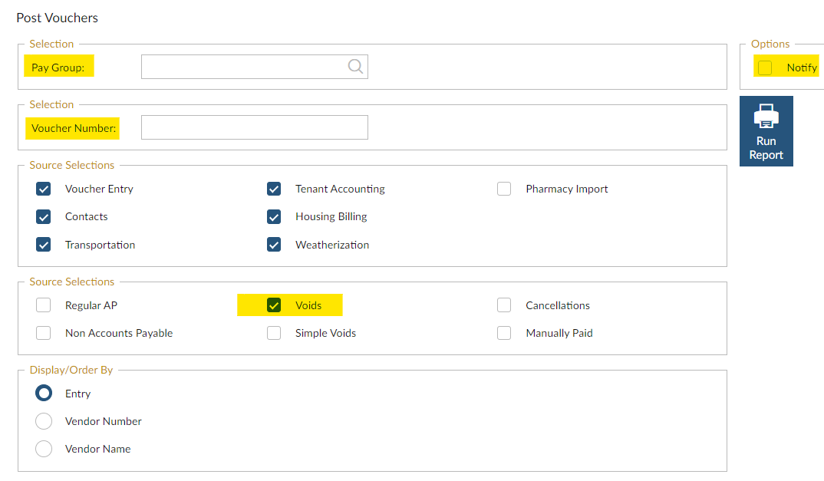
Task: Disable the Transportation source checkbox
Action: click(44, 245)
